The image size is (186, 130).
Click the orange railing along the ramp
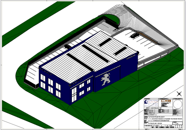(x=147, y=37)
